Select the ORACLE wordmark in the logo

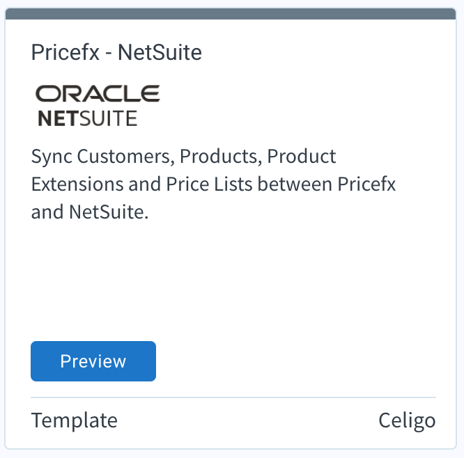(x=98, y=93)
